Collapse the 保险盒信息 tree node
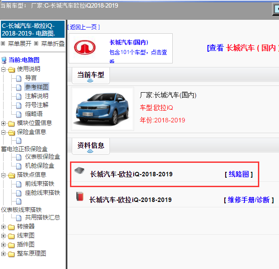The height and width of the screenshot is (269, 279). pos(3,132)
